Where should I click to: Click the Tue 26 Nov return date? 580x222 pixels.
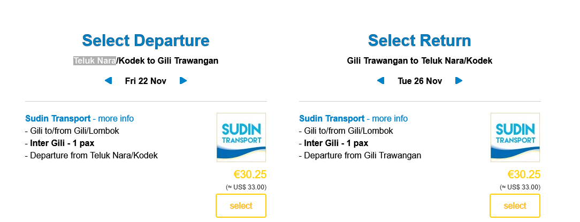coord(419,81)
